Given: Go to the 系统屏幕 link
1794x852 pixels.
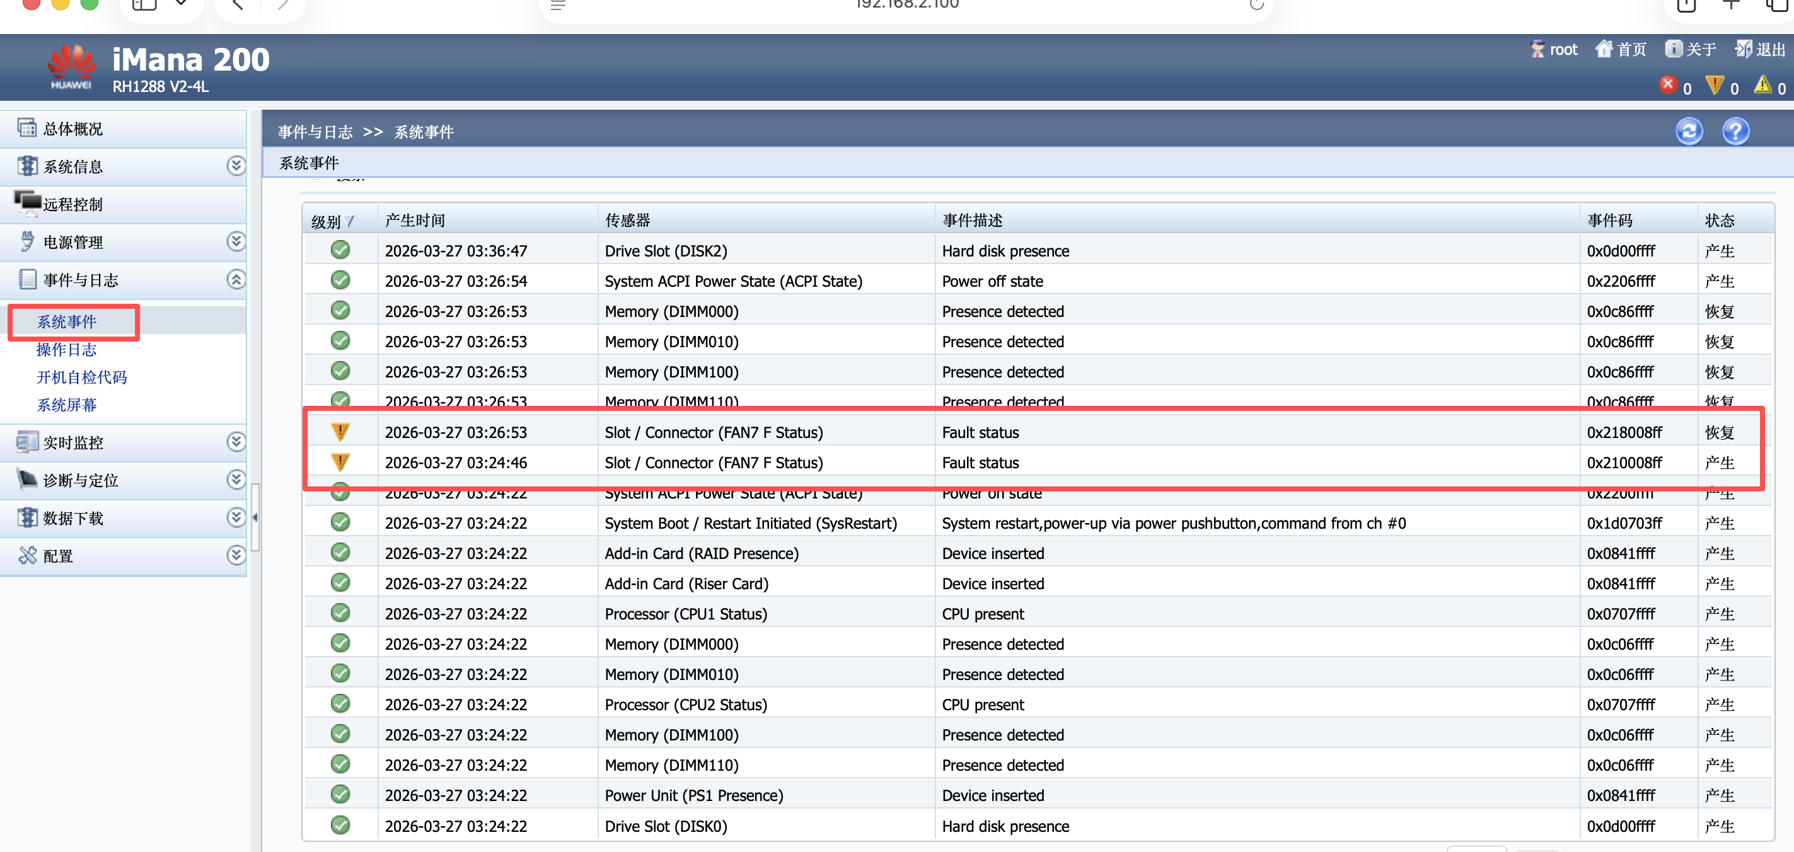Looking at the screenshot, I should [x=66, y=405].
